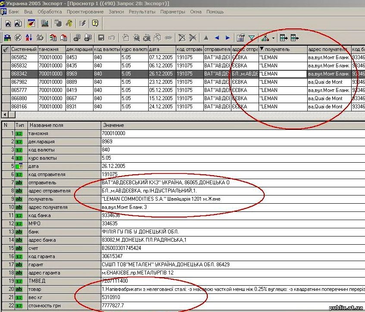
Task: Click the bookmark export with red arrow icon
Action: 64,38
